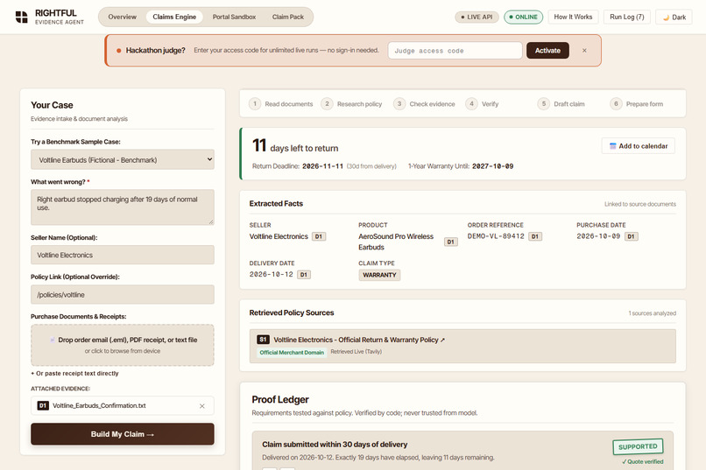Open the Portal Sandbox tab
Image resolution: width=706 pixels, height=470 pixels.
(234, 17)
